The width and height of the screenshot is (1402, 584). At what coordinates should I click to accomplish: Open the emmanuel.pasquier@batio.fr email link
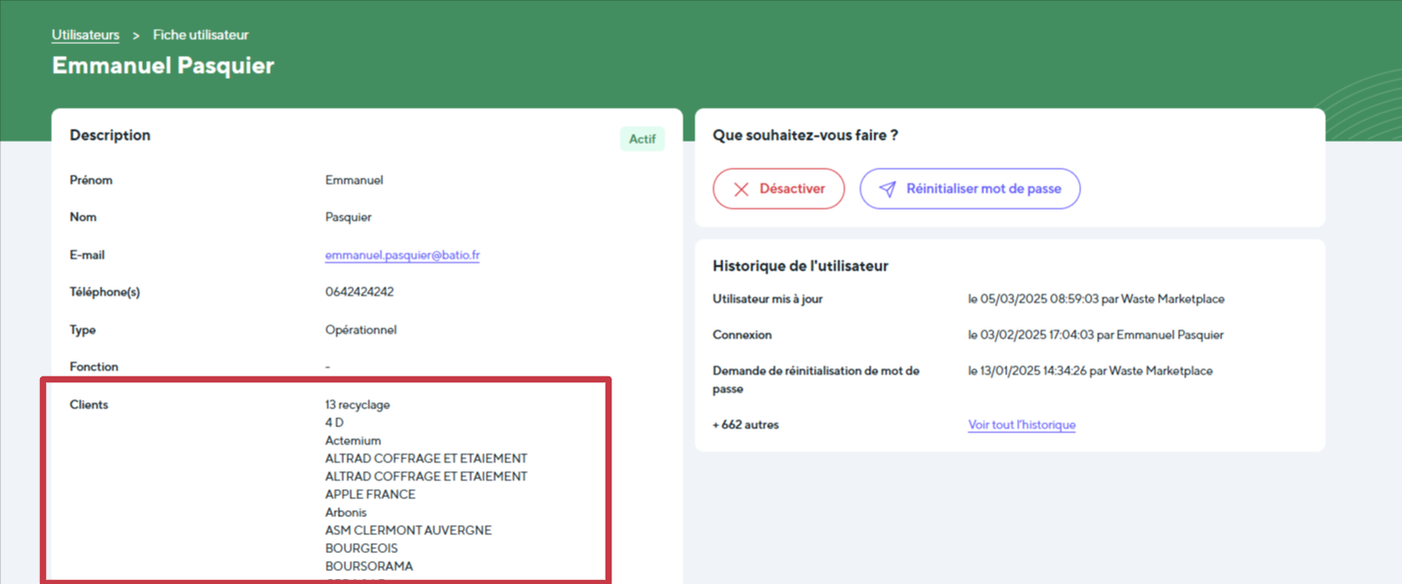click(x=402, y=256)
